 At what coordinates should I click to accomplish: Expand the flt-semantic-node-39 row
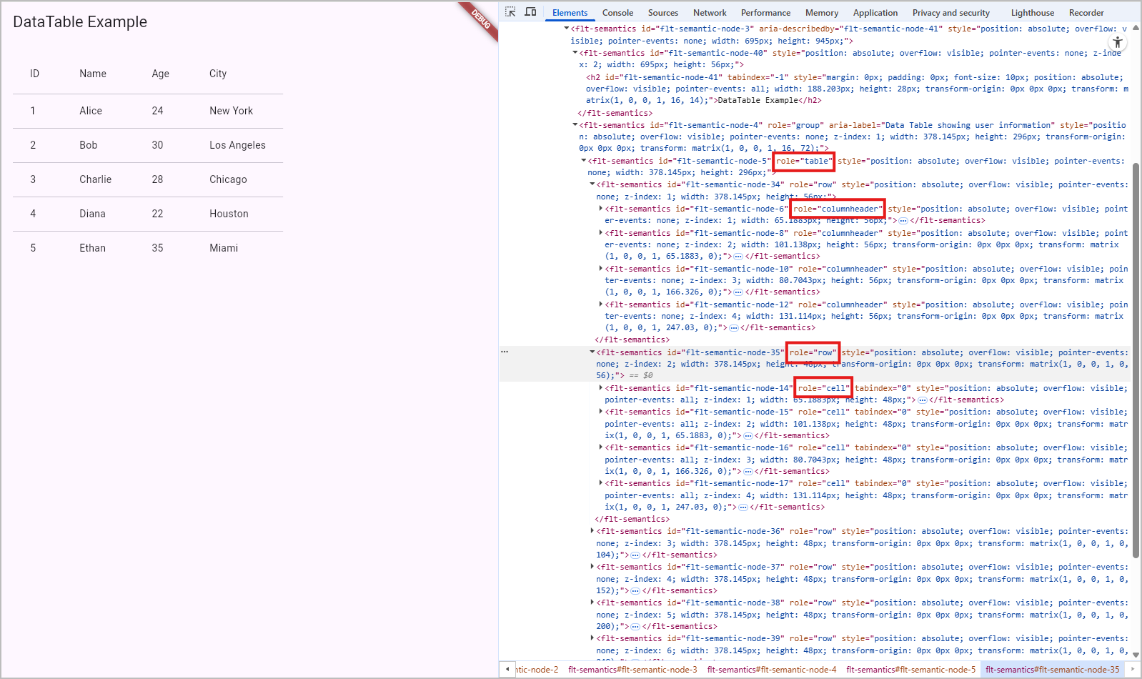click(x=592, y=638)
